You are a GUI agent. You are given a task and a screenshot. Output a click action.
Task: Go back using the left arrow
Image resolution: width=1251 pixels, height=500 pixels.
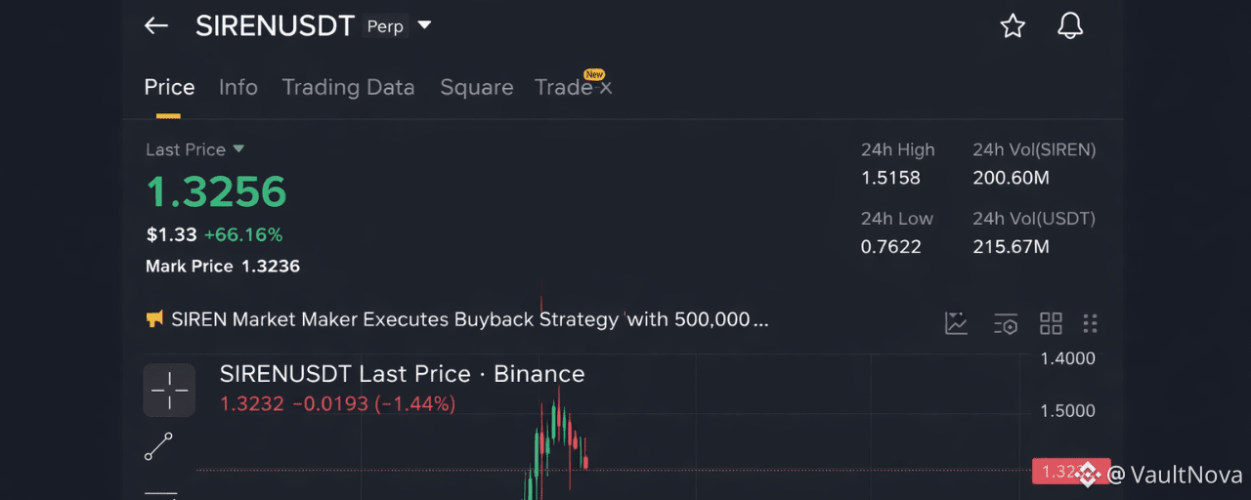156,26
